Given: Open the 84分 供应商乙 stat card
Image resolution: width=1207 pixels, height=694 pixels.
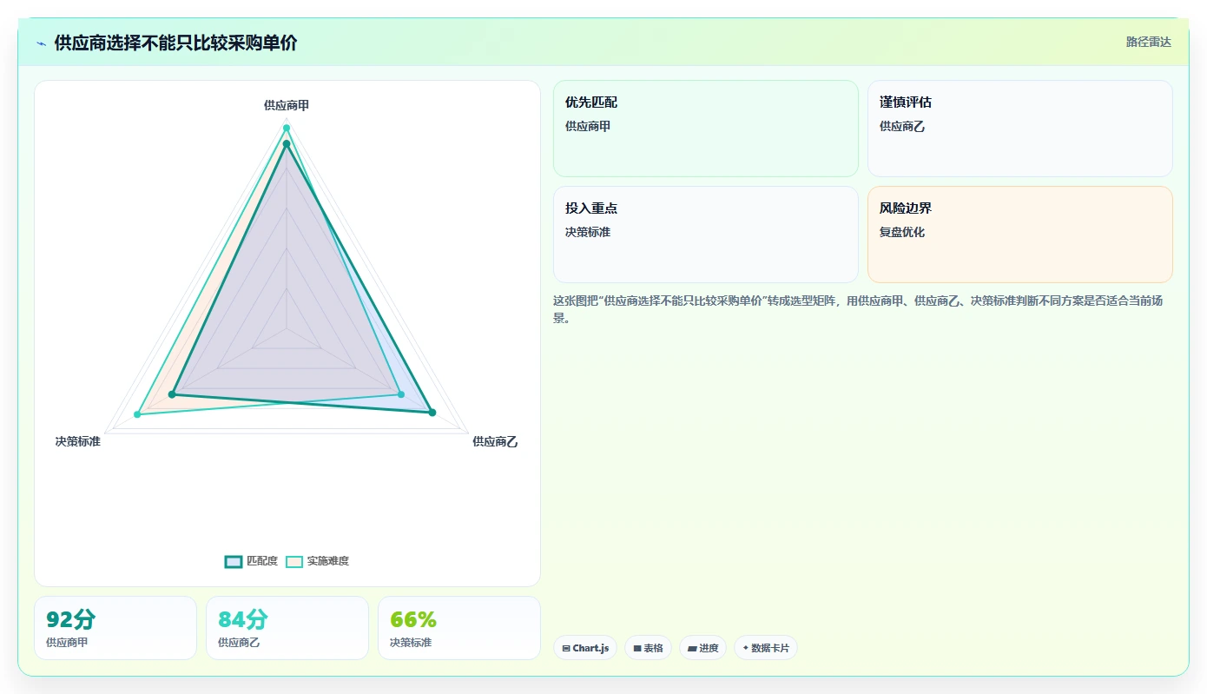Looking at the screenshot, I should click(x=287, y=628).
